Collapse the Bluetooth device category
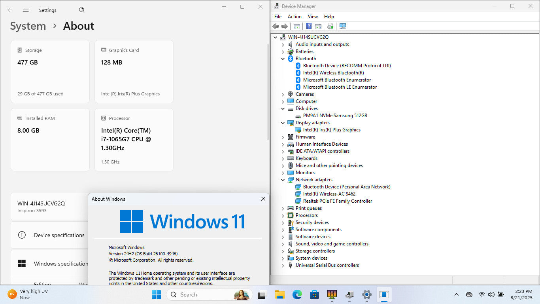The height and width of the screenshot is (304, 540). (283, 59)
